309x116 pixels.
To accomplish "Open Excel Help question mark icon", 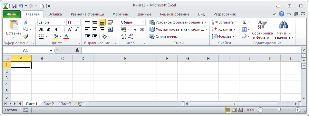I will click(282, 14).
